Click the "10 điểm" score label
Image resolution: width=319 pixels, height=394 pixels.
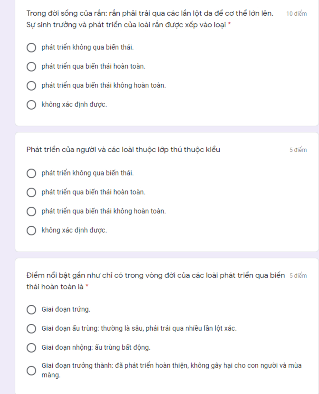click(x=296, y=14)
